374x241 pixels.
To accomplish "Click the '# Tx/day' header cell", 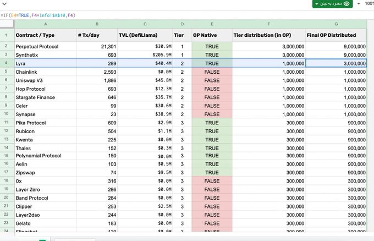I will [97, 35].
